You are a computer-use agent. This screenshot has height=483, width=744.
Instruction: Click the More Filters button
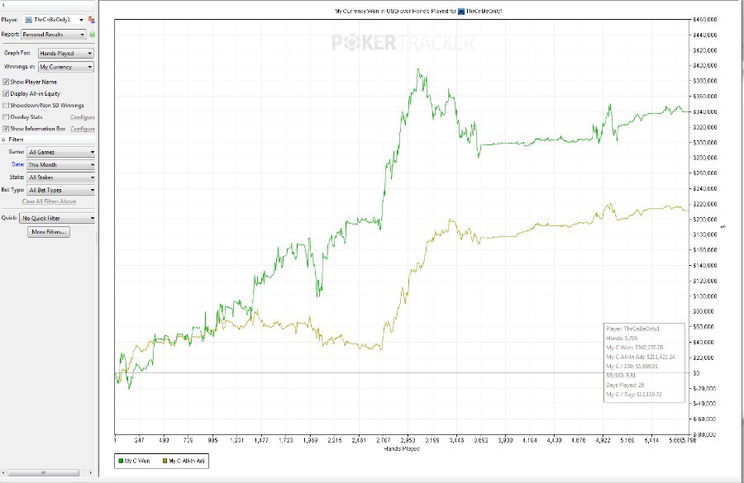[x=50, y=232]
